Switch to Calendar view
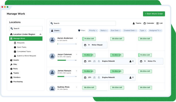176x102 pixels. coord(149,23)
